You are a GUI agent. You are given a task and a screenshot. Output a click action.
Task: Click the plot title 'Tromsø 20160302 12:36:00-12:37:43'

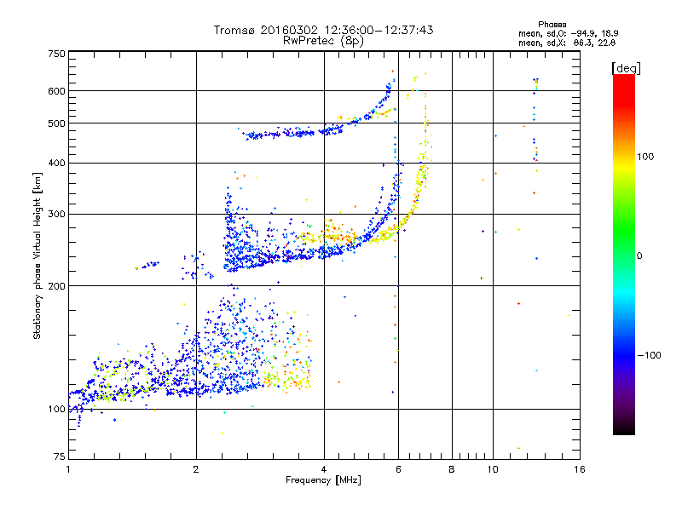(x=324, y=30)
